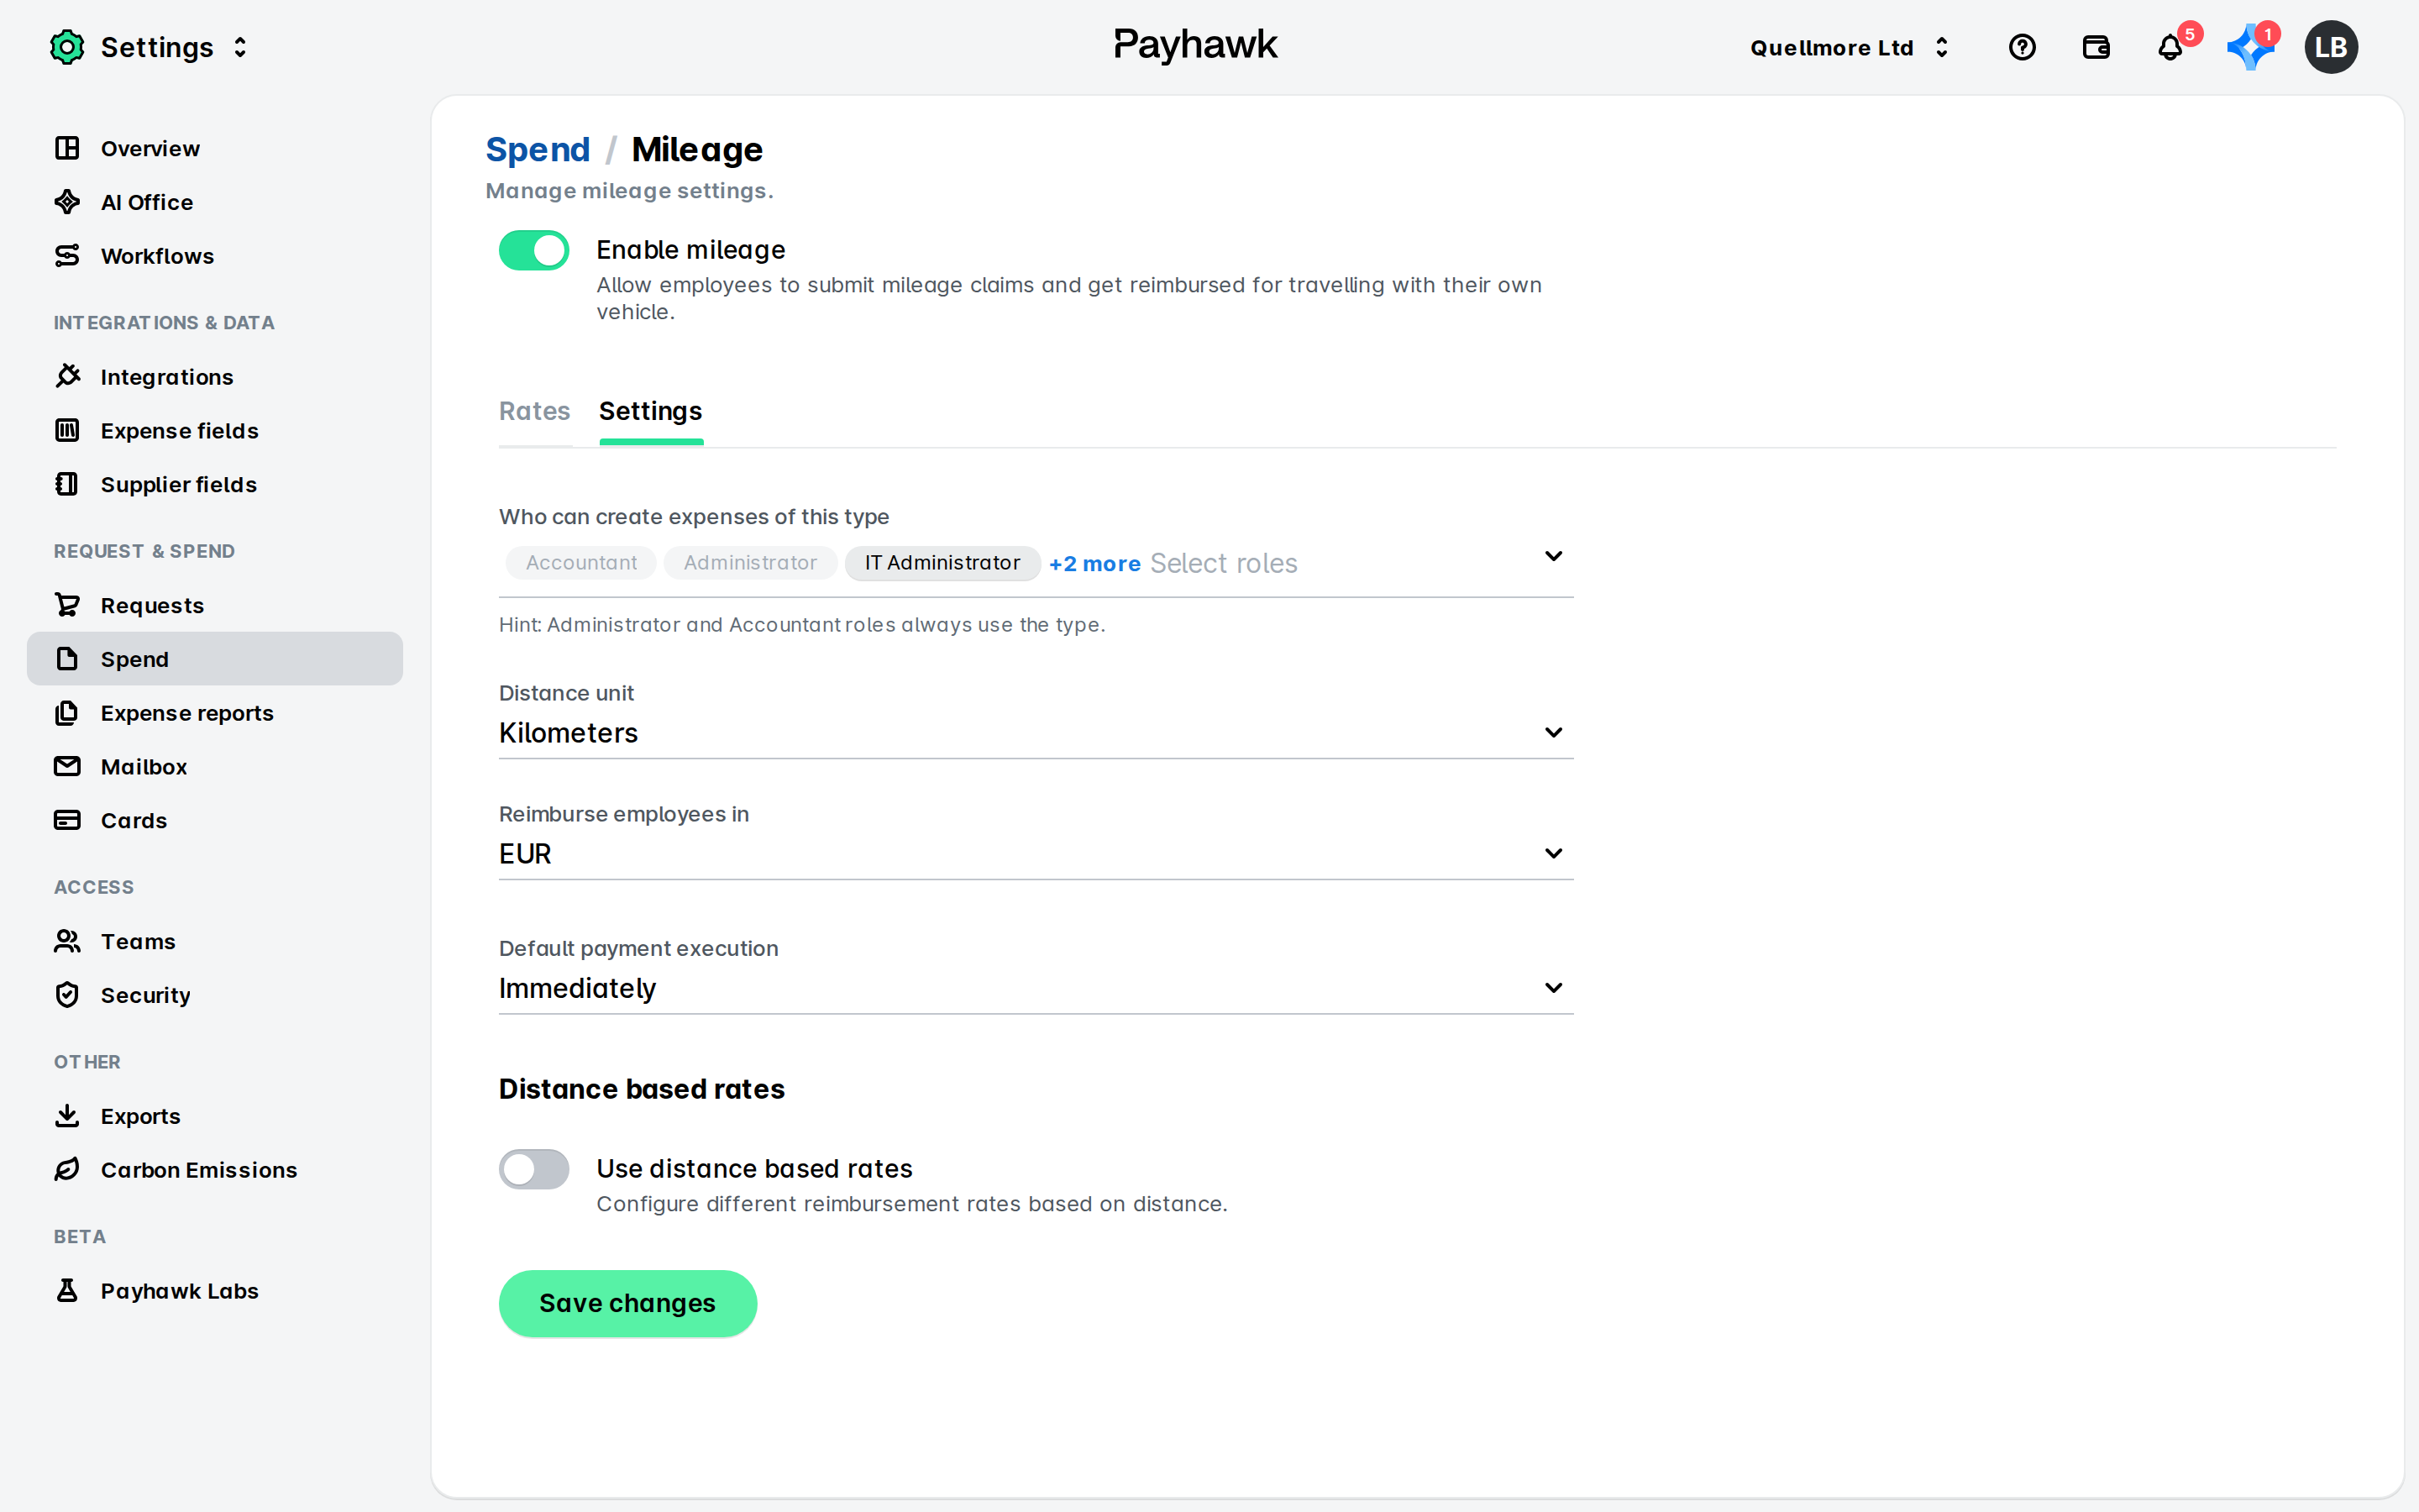Click the 'Distance based rates' heading
Image resolution: width=2419 pixels, height=1512 pixels.
coord(642,1089)
